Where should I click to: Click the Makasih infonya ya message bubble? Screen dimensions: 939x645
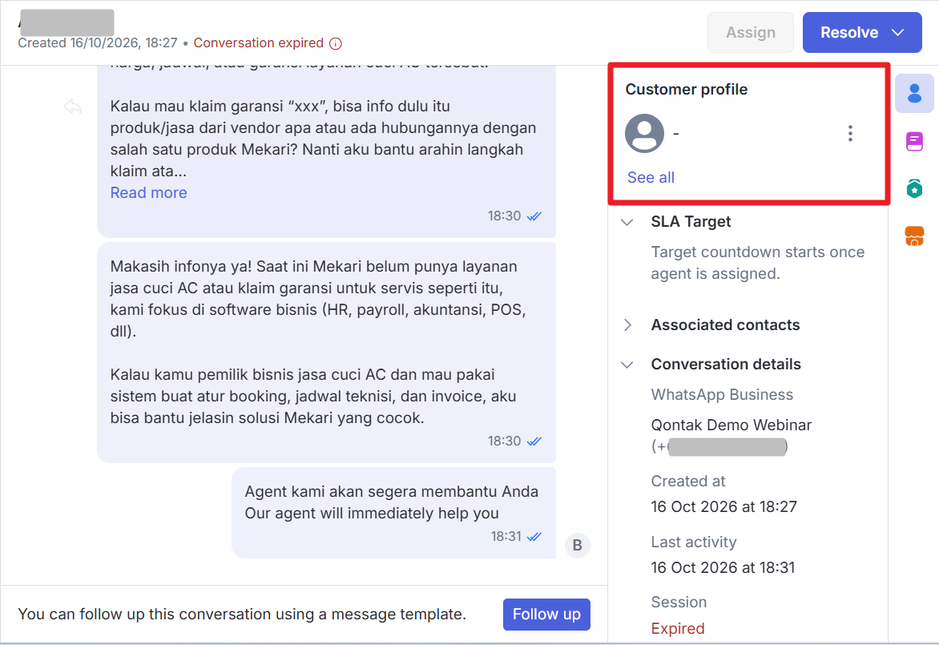[x=326, y=352]
